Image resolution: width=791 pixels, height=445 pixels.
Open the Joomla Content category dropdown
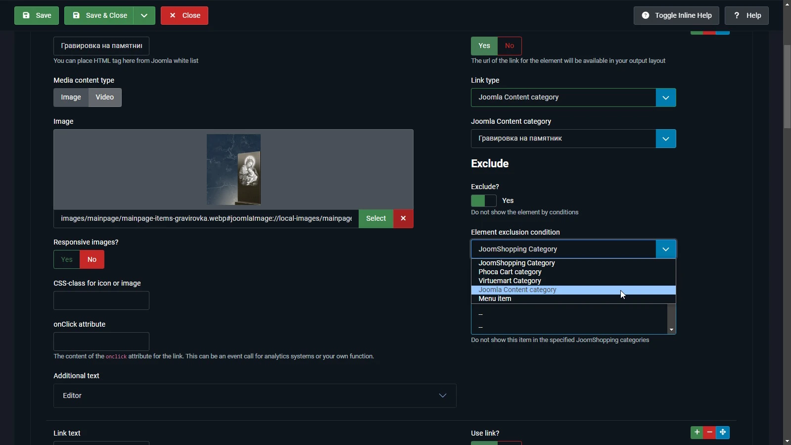point(665,139)
